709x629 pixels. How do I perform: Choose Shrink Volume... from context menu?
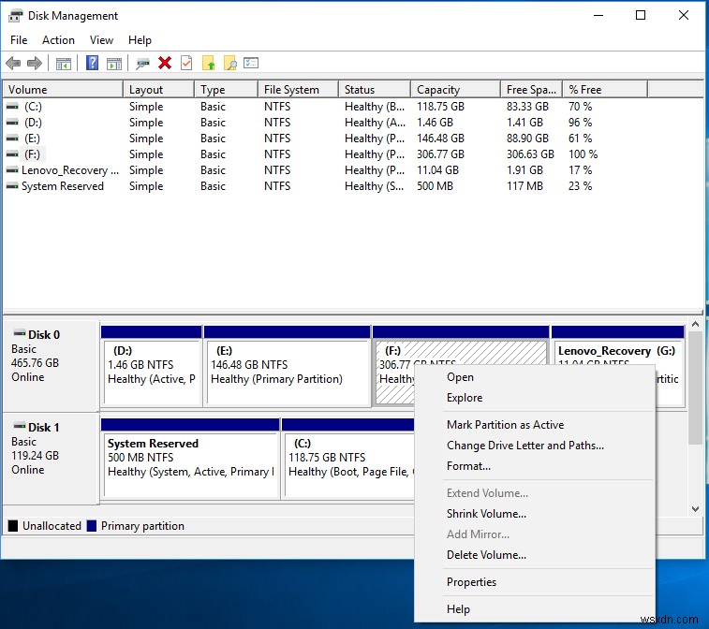[x=486, y=514]
